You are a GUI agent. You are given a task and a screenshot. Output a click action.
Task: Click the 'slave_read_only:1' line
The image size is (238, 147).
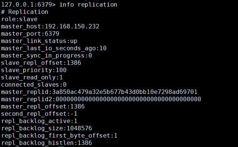[32, 78]
